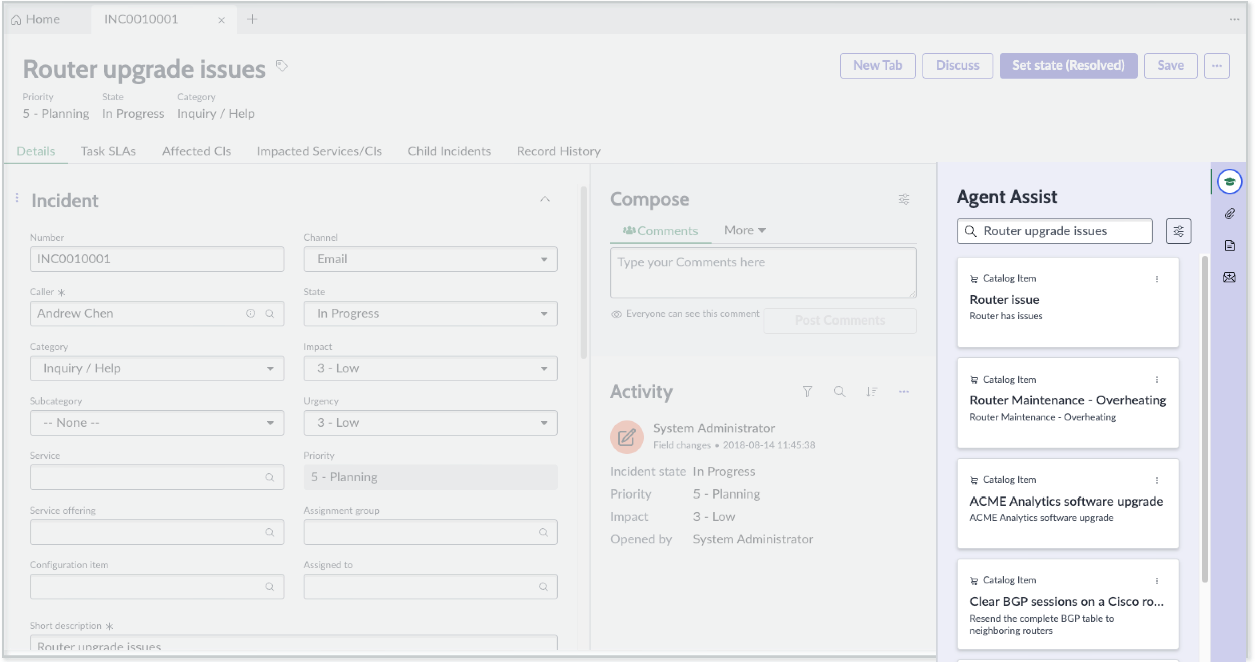The width and height of the screenshot is (1255, 662).
Task: Add a tag using the tag icon beside the title
Action: point(281,66)
